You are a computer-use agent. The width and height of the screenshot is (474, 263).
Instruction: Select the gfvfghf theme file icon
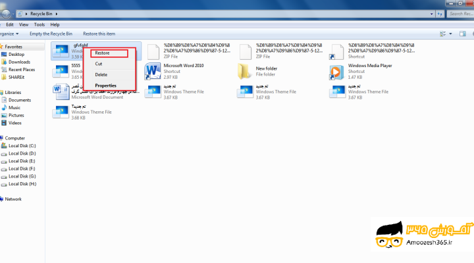click(61, 51)
